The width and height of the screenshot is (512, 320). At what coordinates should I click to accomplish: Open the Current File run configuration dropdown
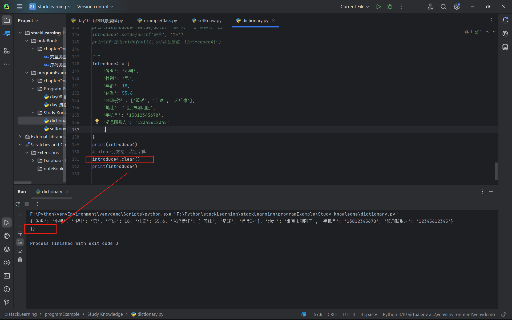click(x=354, y=7)
